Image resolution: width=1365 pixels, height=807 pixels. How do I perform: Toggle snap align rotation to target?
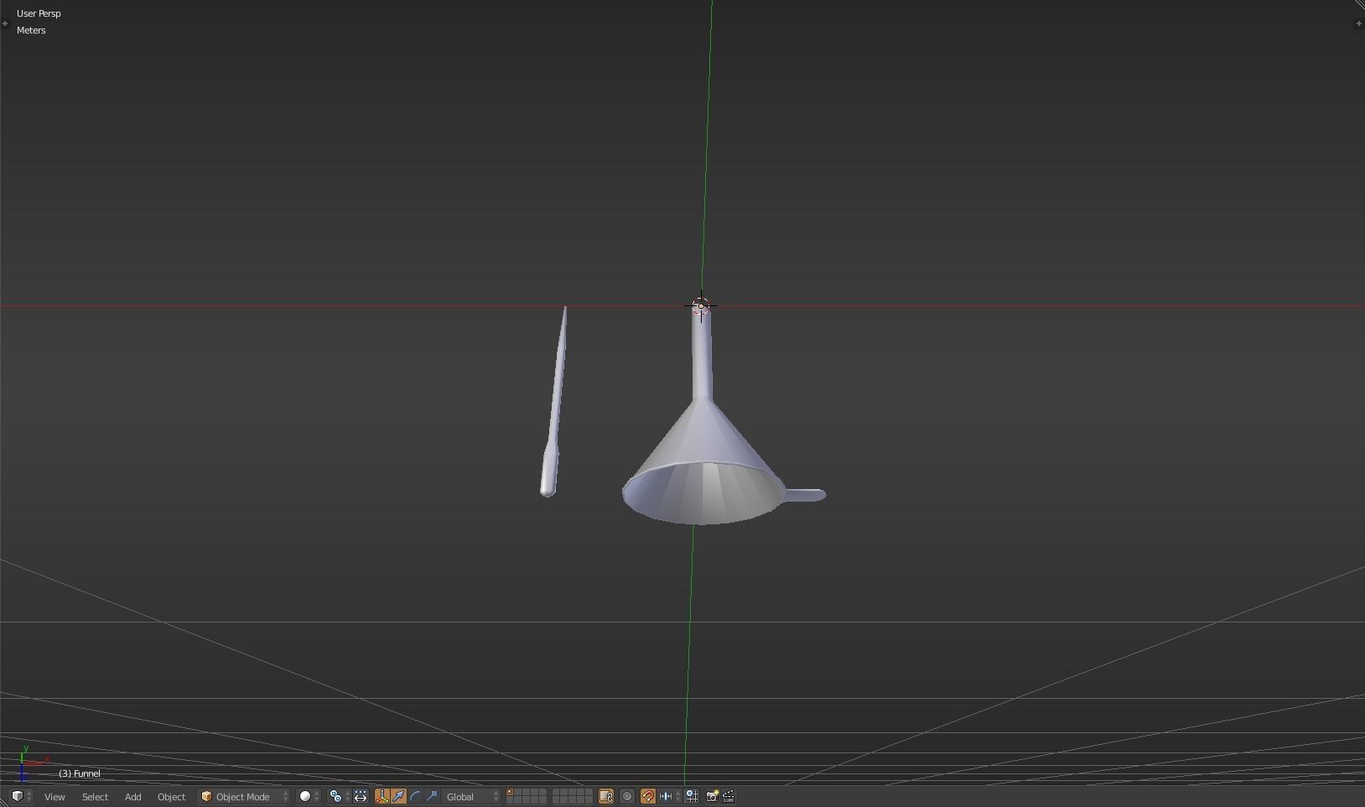(x=692, y=796)
